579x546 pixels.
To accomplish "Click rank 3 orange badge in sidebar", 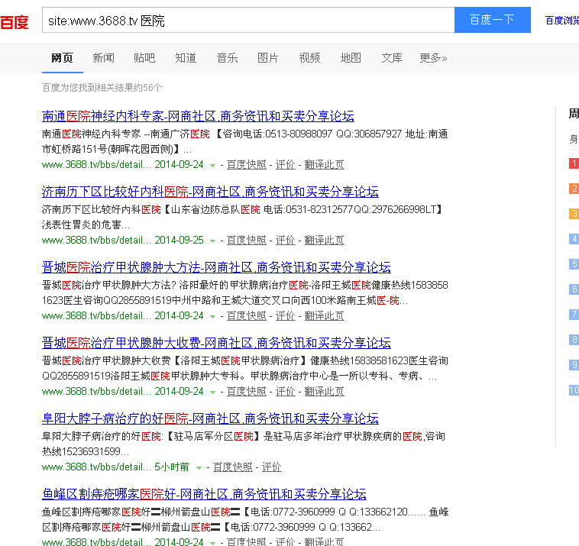I will coord(574,214).
